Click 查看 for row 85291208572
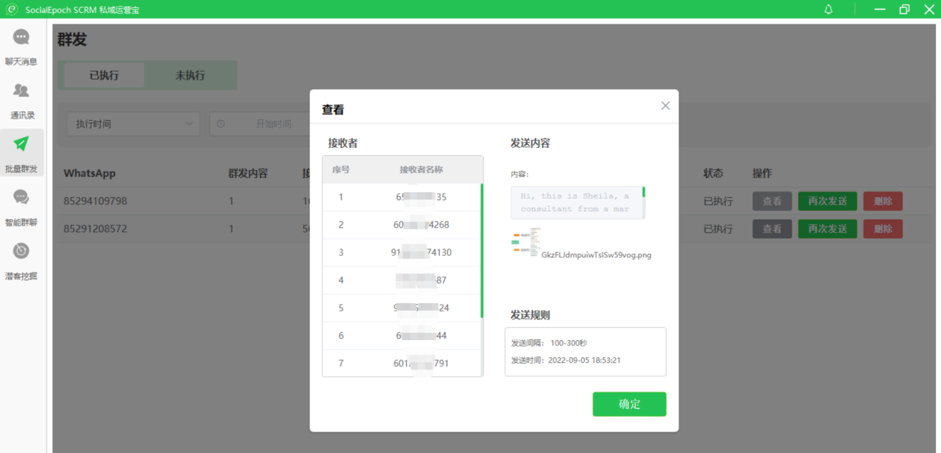The image size is (941, 453). (x=772, y=229)
